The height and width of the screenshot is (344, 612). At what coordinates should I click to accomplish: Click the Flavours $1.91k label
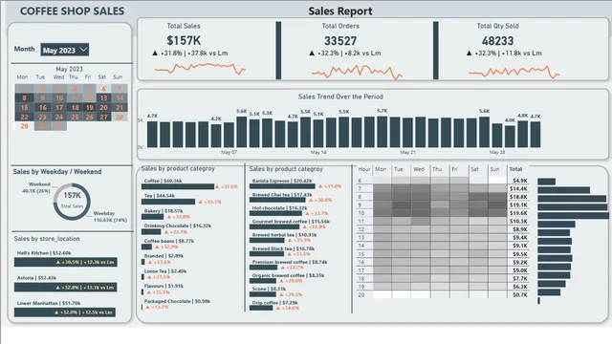tap(164, 286)
